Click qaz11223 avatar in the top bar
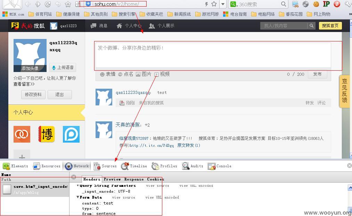Viewport: 352px width, 216px height. pyautogui.click(x=54, y=26)
